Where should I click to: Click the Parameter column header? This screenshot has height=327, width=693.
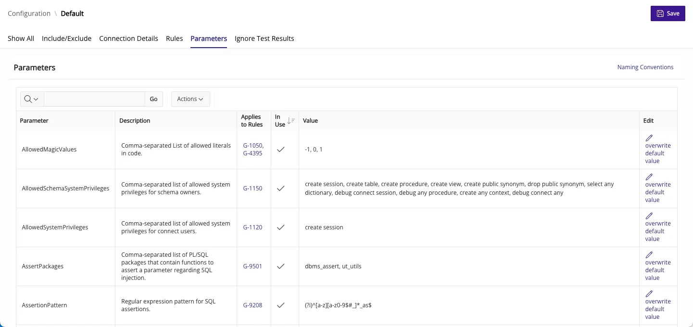34,121
